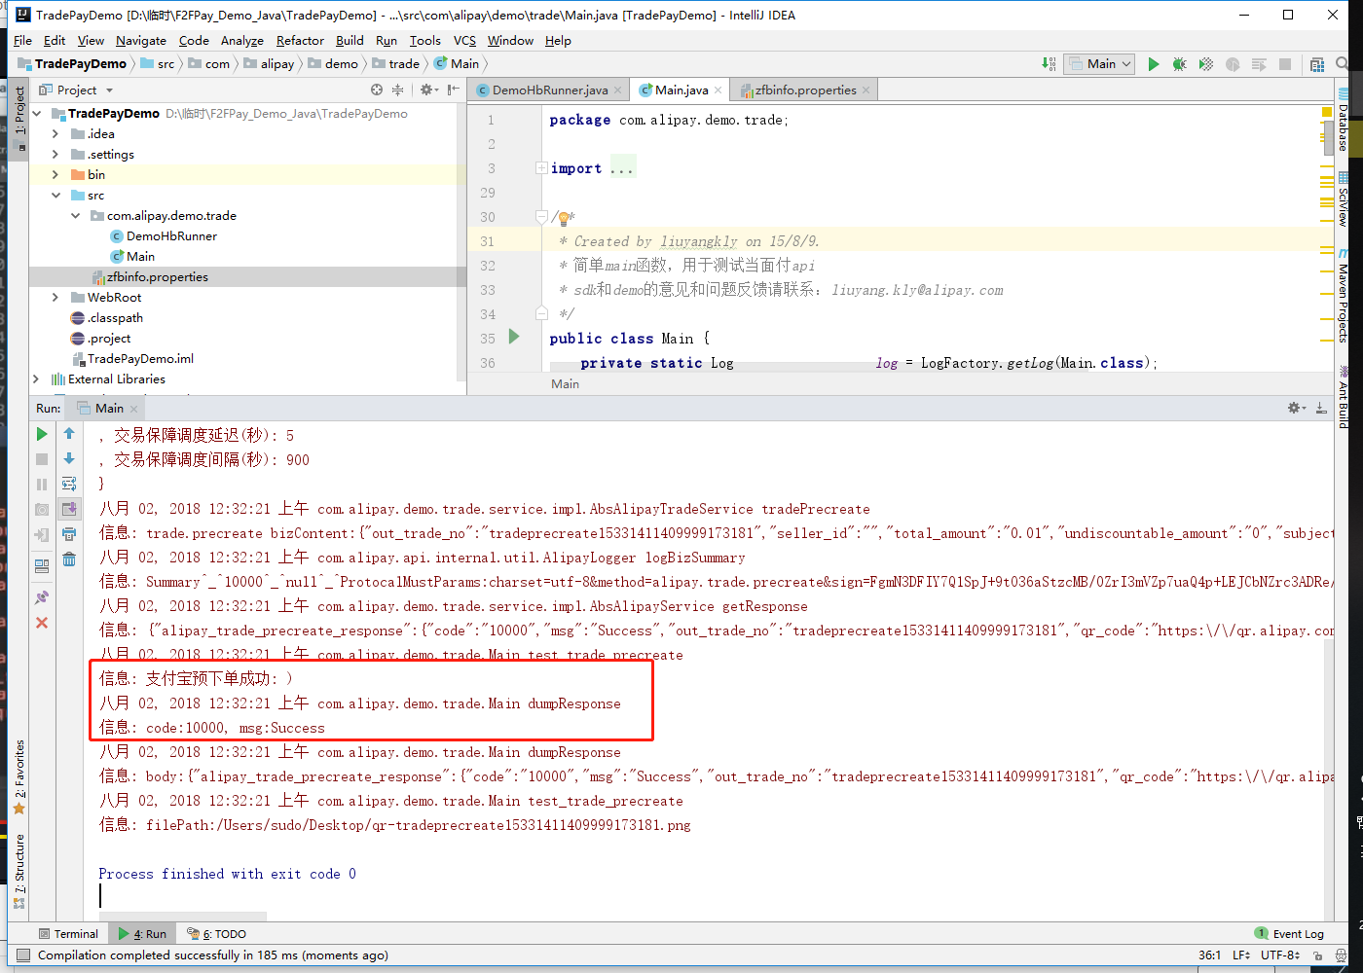Clear the Run console with the trash icon
Viewport: 1363px width, 973px height.
(x=69, y=559)
